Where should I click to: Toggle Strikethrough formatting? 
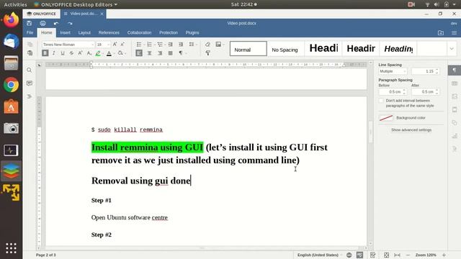(x=71, y=53)
